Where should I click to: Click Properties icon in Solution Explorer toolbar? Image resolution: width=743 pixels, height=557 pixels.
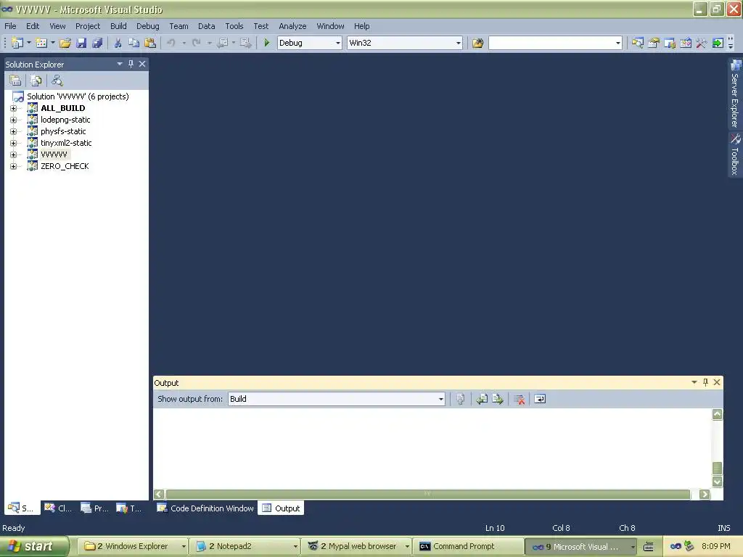(x=15, y=81)
